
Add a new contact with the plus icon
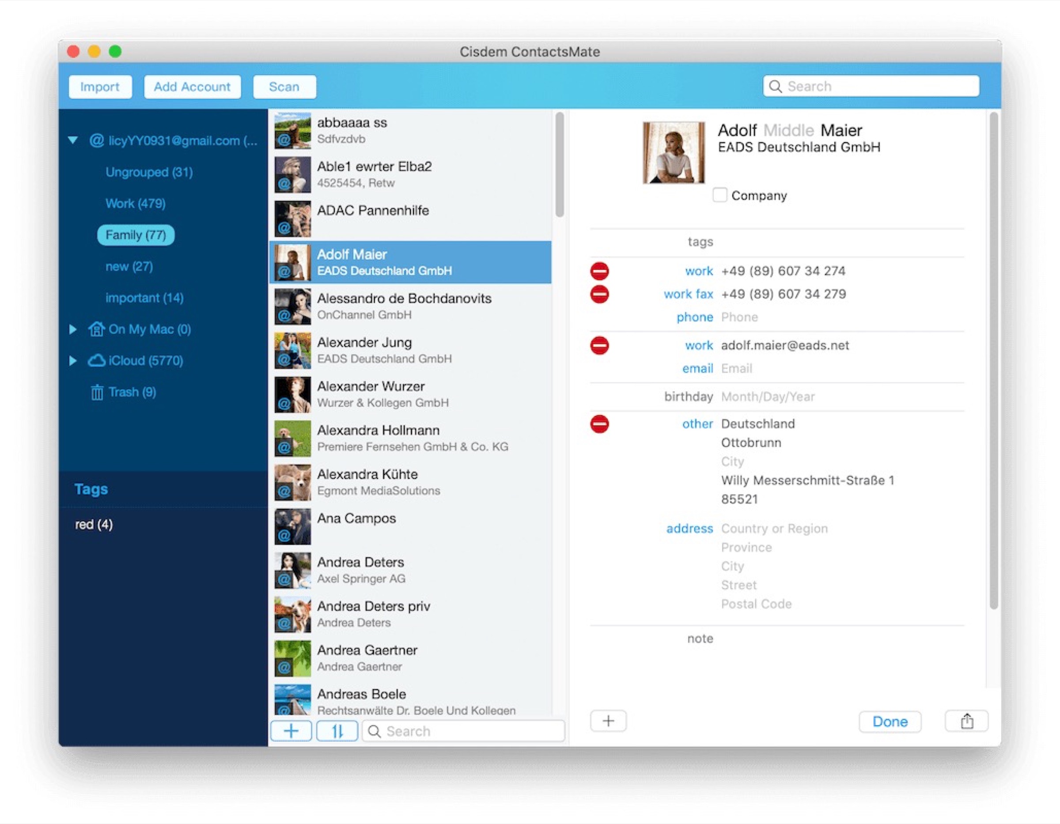[291, 731]
